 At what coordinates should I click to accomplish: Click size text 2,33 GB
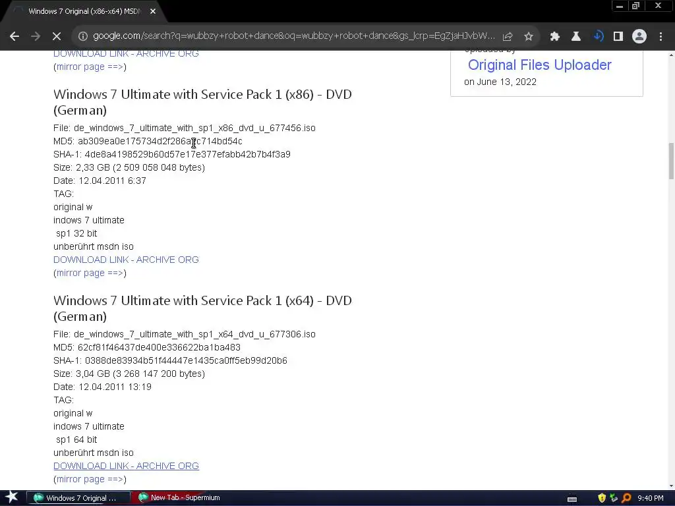click(x=93, y=168)
